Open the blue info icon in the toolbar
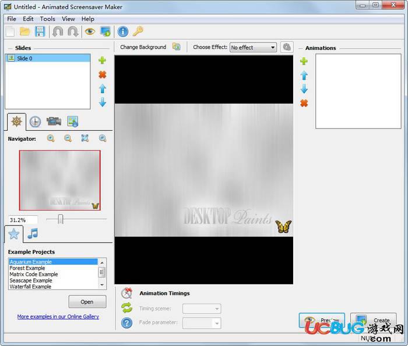This screenshot has height=346, width=408. point(123,31)
